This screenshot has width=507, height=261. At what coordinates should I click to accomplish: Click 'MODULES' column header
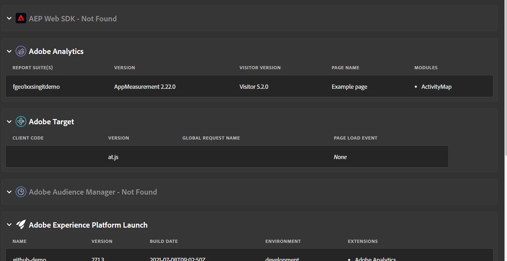pos(426,67)
